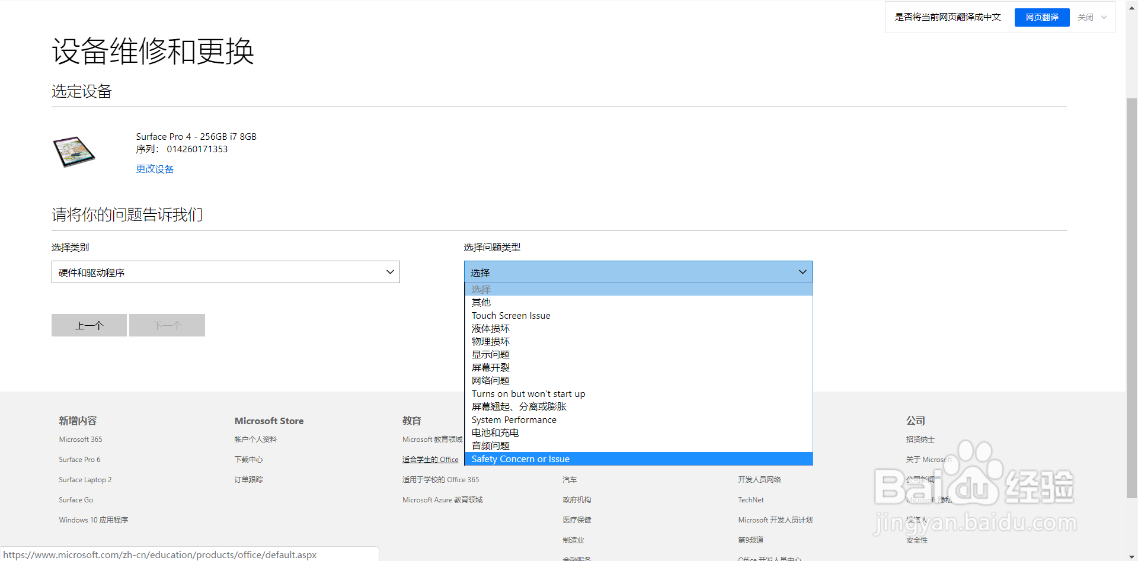The height and width of the screenshot is (561, 1138).
Task: Choose 音频问题 option
Action: [638, 445]
